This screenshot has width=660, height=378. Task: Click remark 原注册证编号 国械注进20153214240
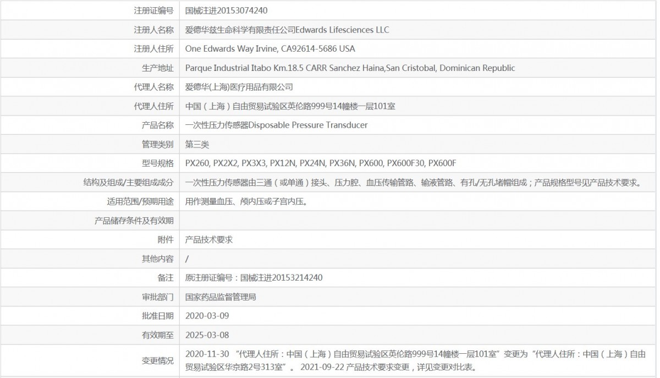(254, 278)
